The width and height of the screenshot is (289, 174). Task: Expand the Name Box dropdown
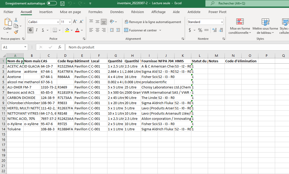pyautogui.click(x=25, y=47)
